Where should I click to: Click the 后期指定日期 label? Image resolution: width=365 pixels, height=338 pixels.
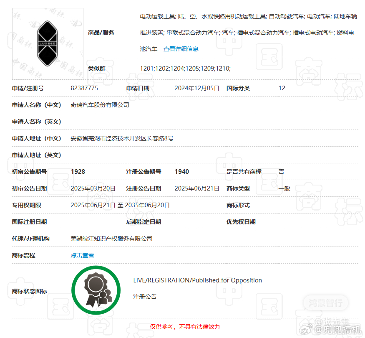(x=143, y=222)
